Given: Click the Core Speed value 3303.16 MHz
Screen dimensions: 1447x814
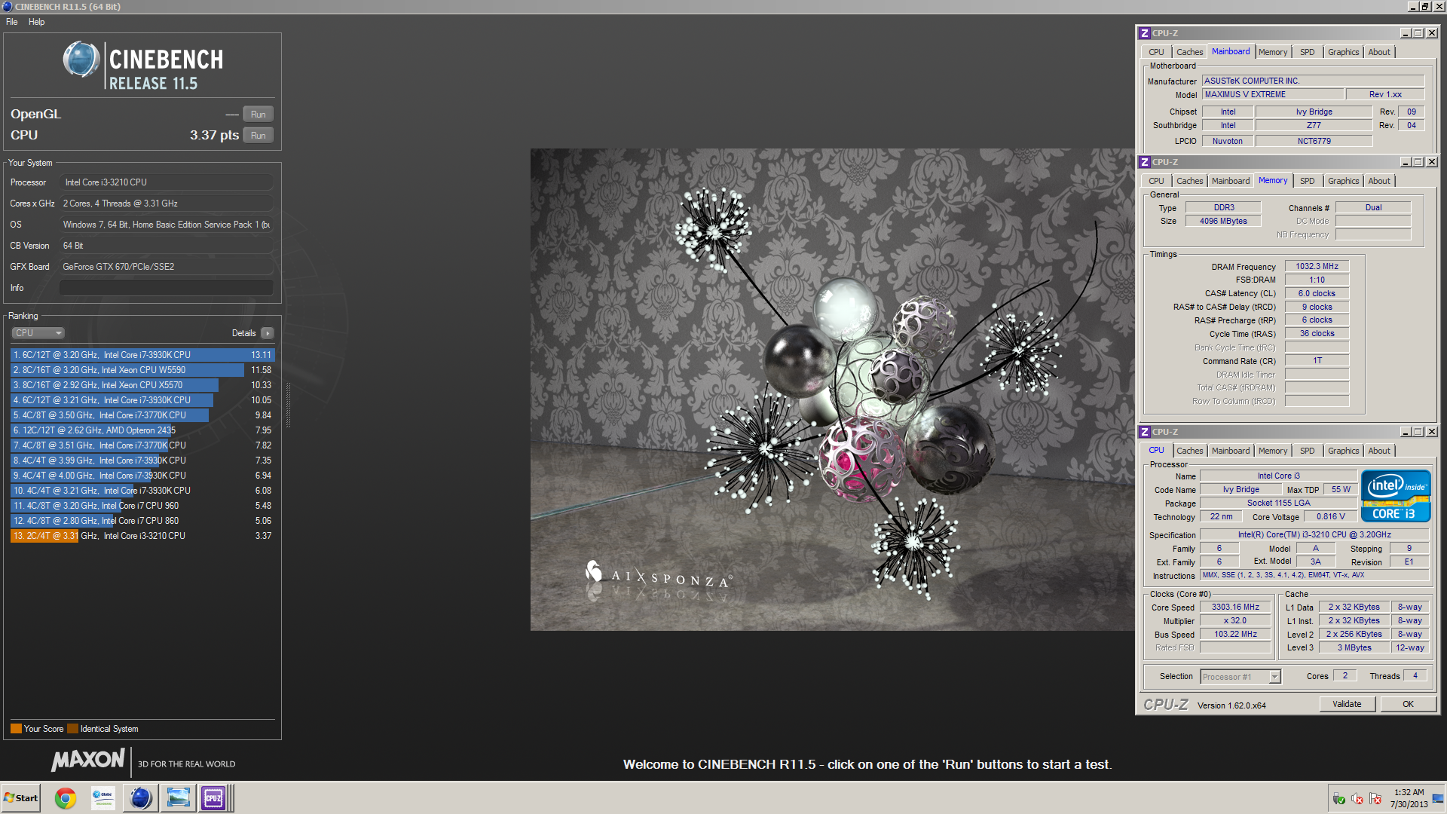Looking at the screenshot, I should coord(1235,607).
